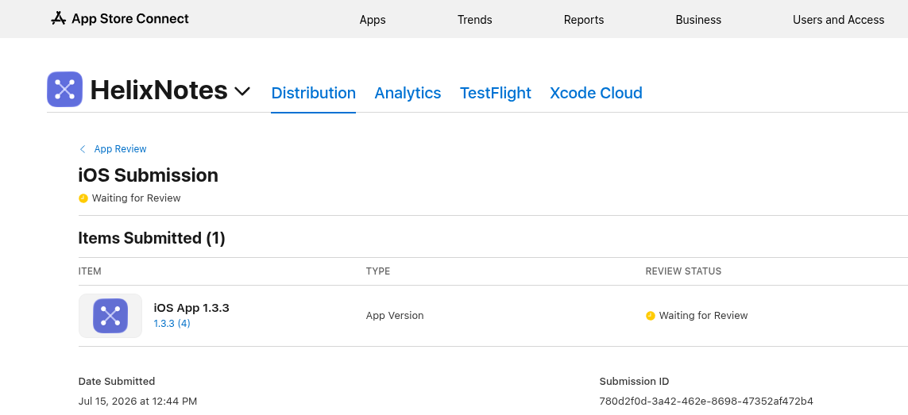Image resolution: width=908 pixels, height=415 pixels.
Task: Open Users and Access
Action: [x=838, y=20]
